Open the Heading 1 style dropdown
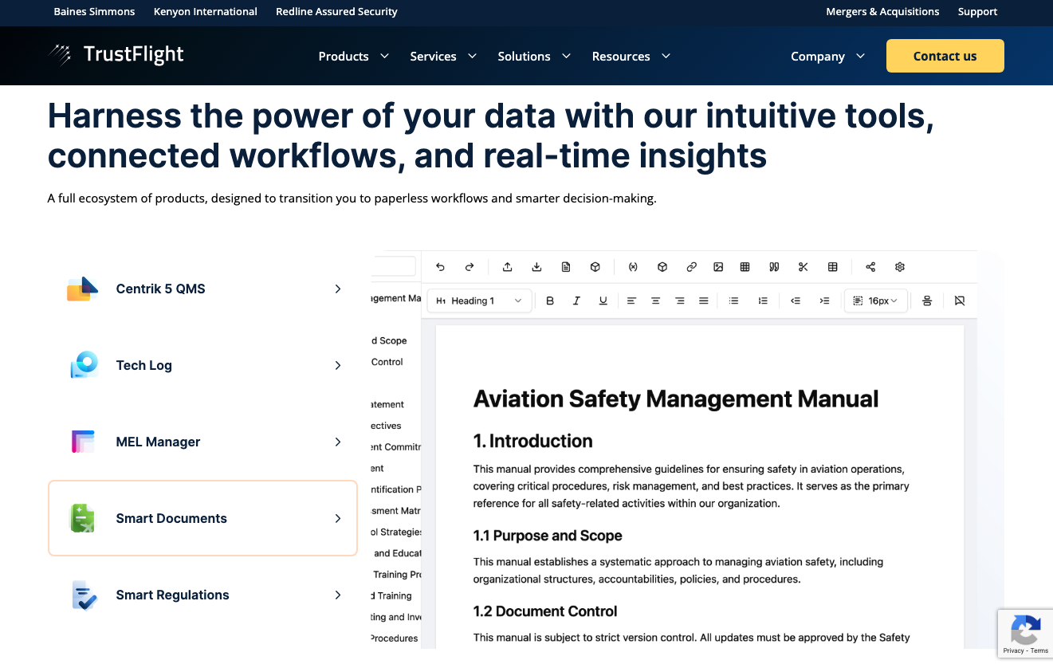The height and width of the screenshot is (664, 1053). [479, 301]
